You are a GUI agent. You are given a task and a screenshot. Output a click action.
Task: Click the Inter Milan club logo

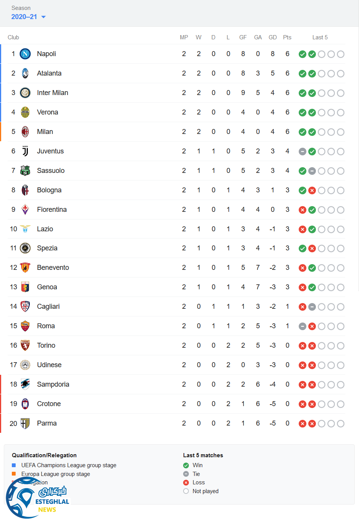[x=25, y=93]
